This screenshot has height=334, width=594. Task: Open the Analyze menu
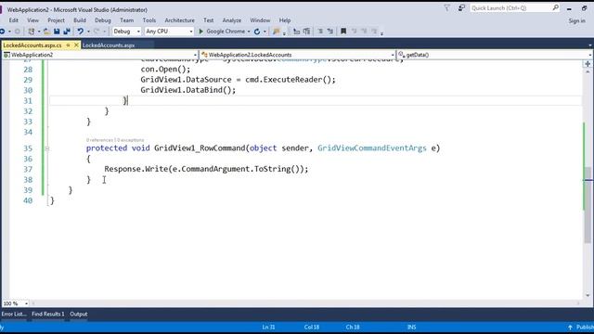click(x=231, y=20)
